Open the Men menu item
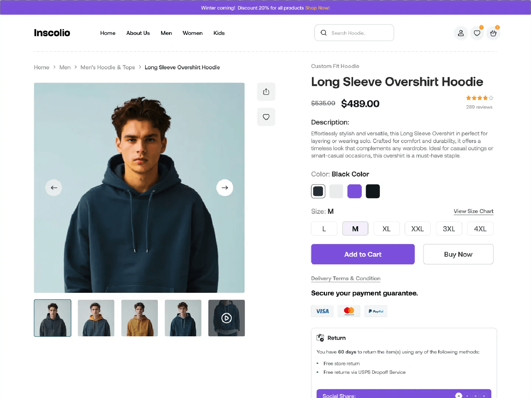 166,33
